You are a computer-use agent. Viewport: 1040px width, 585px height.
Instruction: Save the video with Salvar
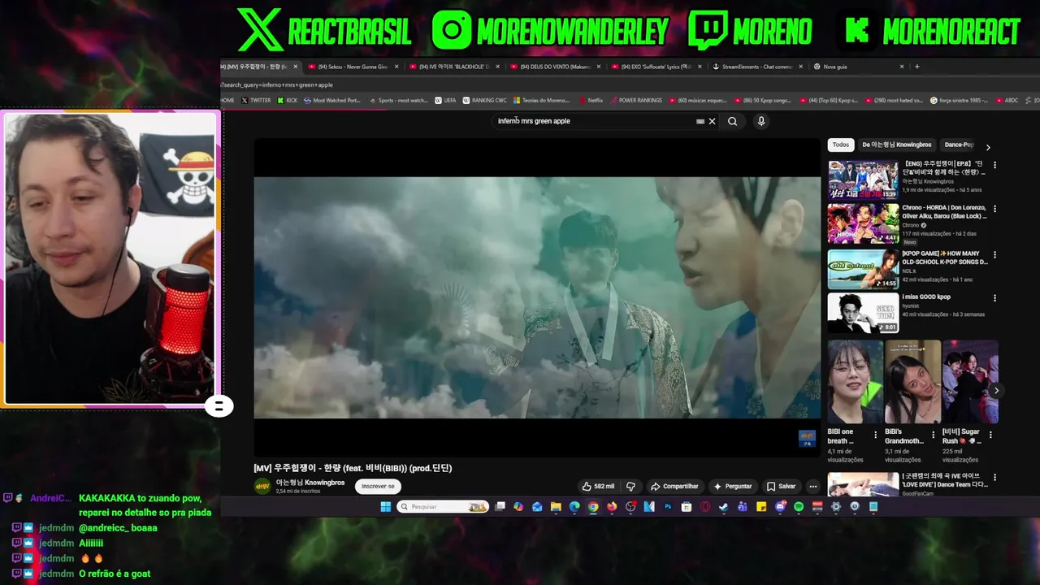point(782,486)
